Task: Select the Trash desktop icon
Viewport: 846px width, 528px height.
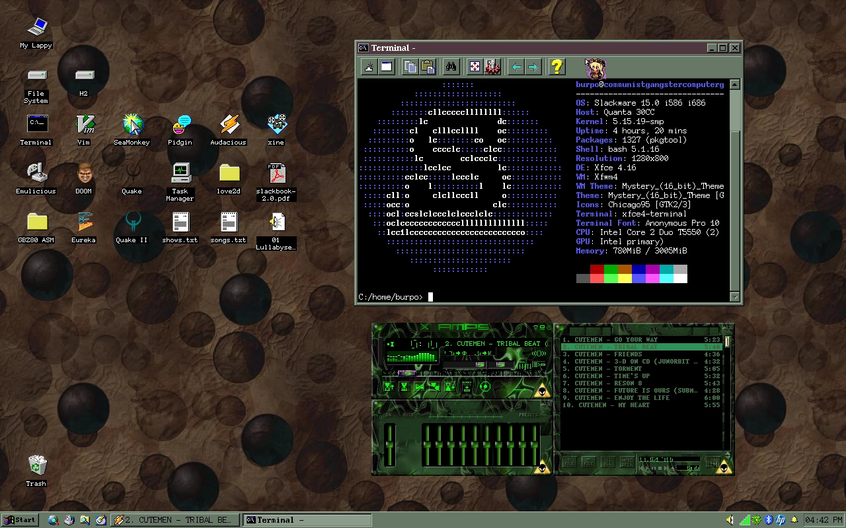Action: [x=36, y=471]
